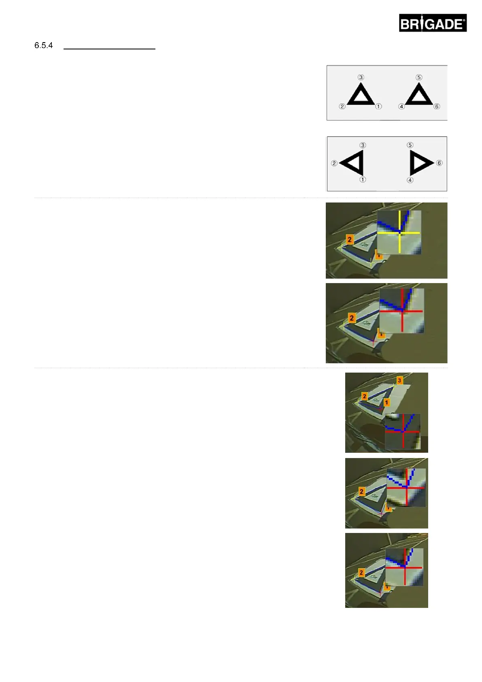Click circled 2 at the left-pointing triangle's tip
This screenshot has height=682, width=482.
334,163
